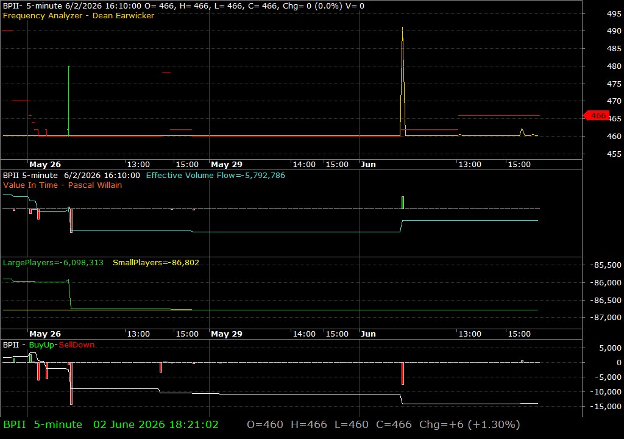Click status bar 'Chg=+6 (+1.30%)'

[x=470, y=424]
